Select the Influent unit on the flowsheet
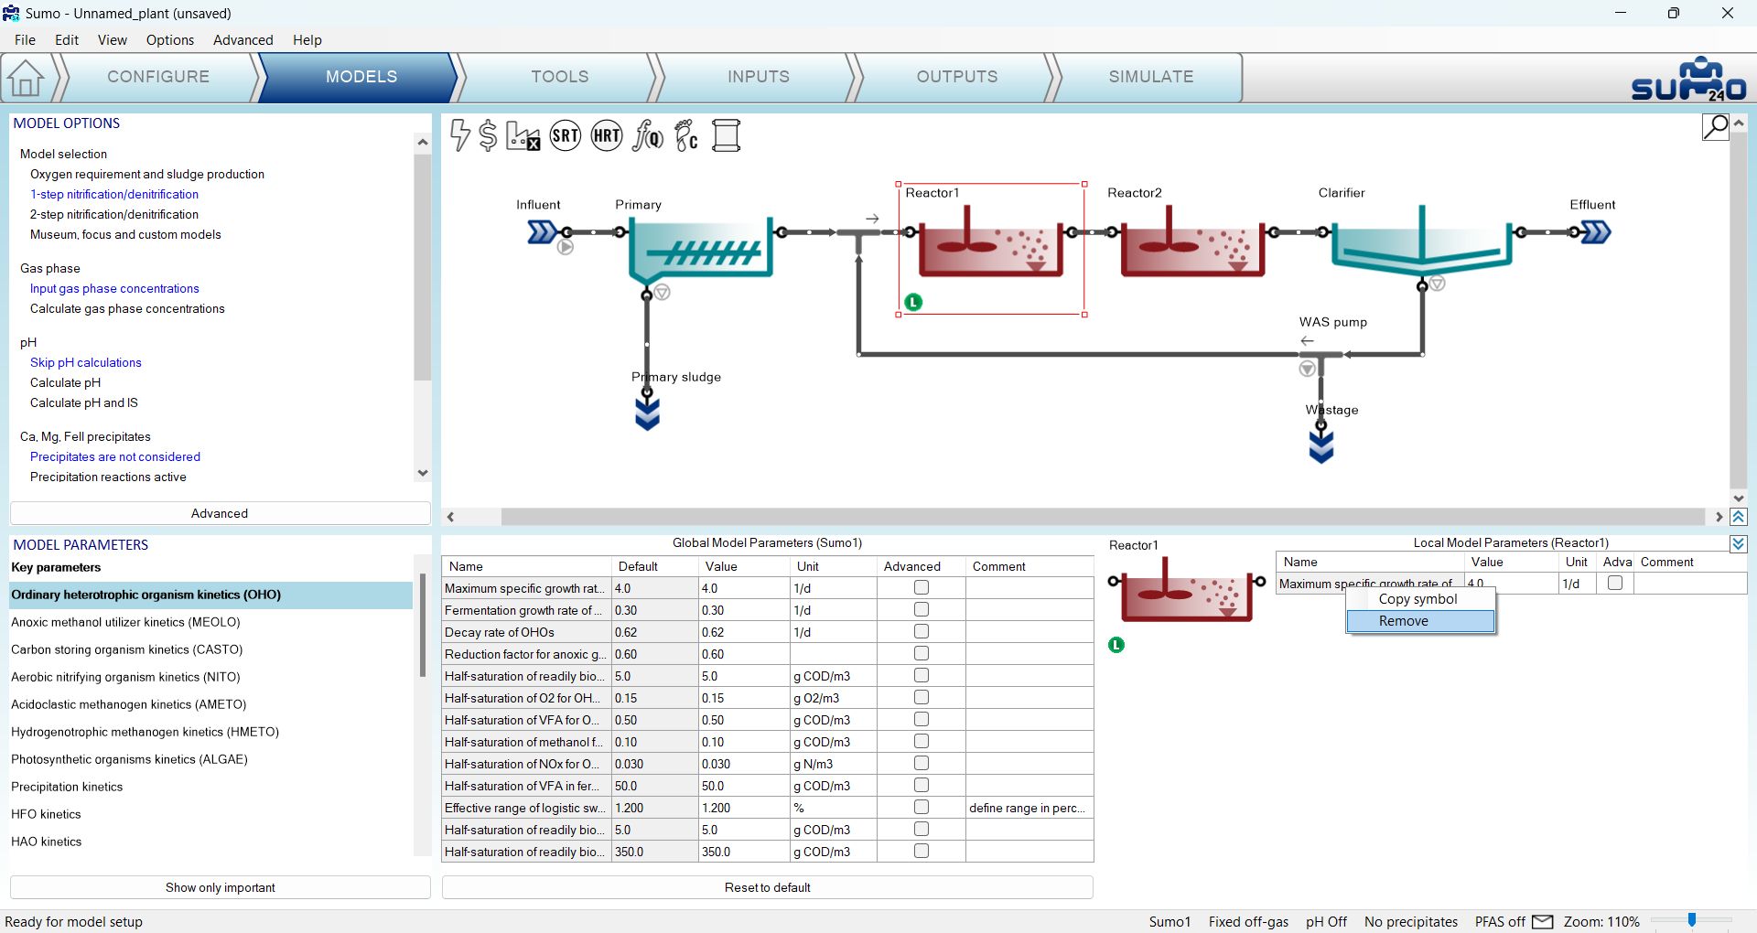 [x=542, y=232]
